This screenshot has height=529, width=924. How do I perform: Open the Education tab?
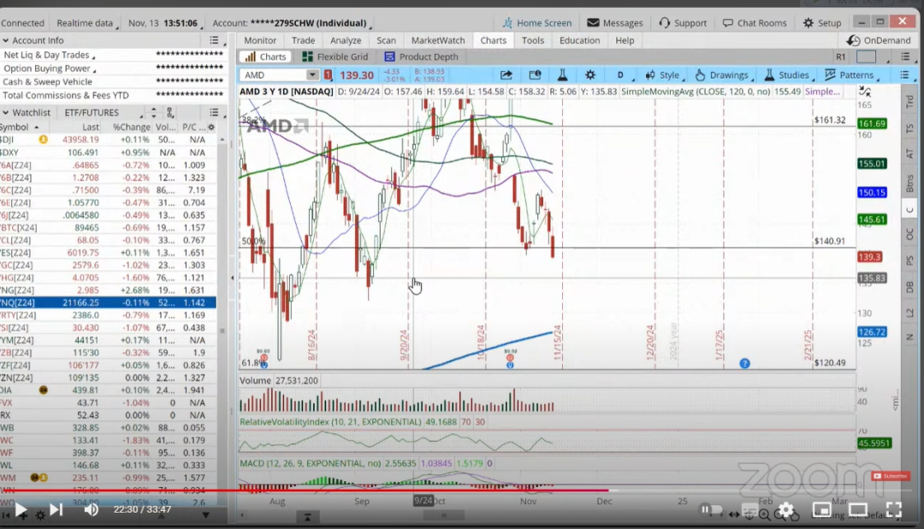point(579,40)
